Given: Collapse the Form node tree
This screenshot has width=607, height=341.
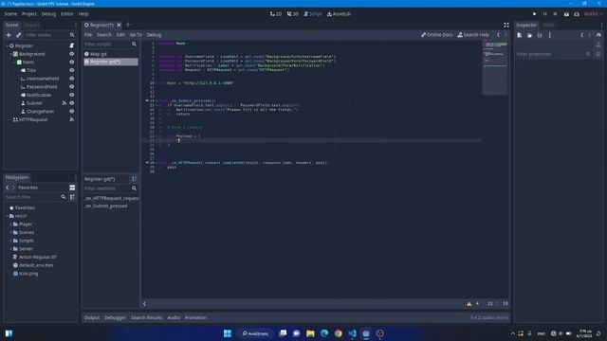Looking at the screenshot, I should (x=15, y=63).
